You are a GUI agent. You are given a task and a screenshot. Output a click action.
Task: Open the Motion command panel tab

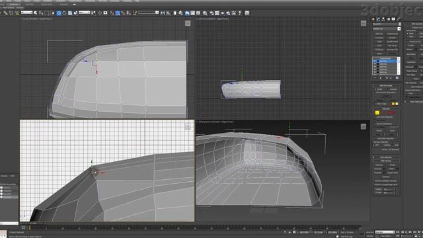[x=389, y=19]
